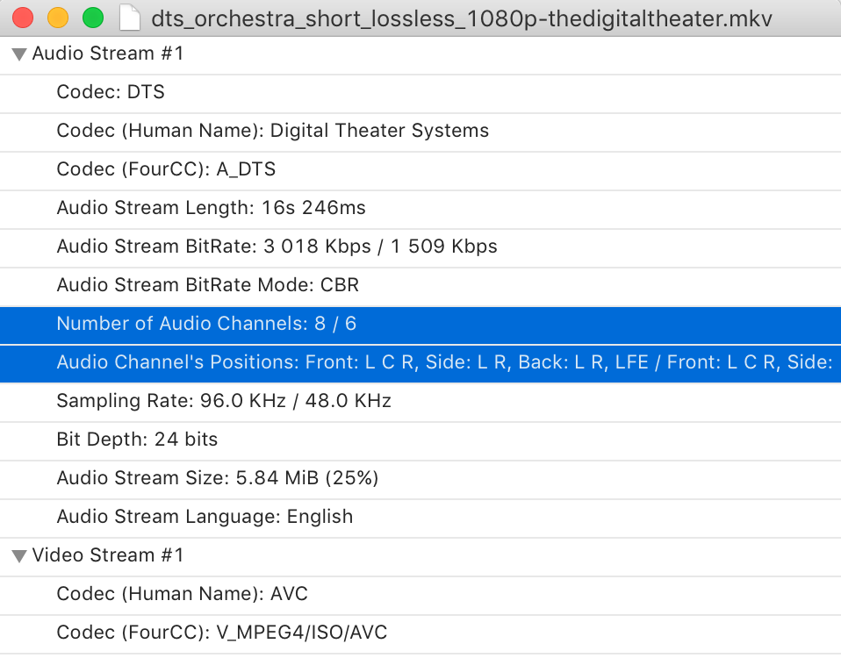Select the Audio Stream Length row
The height and width of the screenshot is (658, 841).
[x=420, y=208]
